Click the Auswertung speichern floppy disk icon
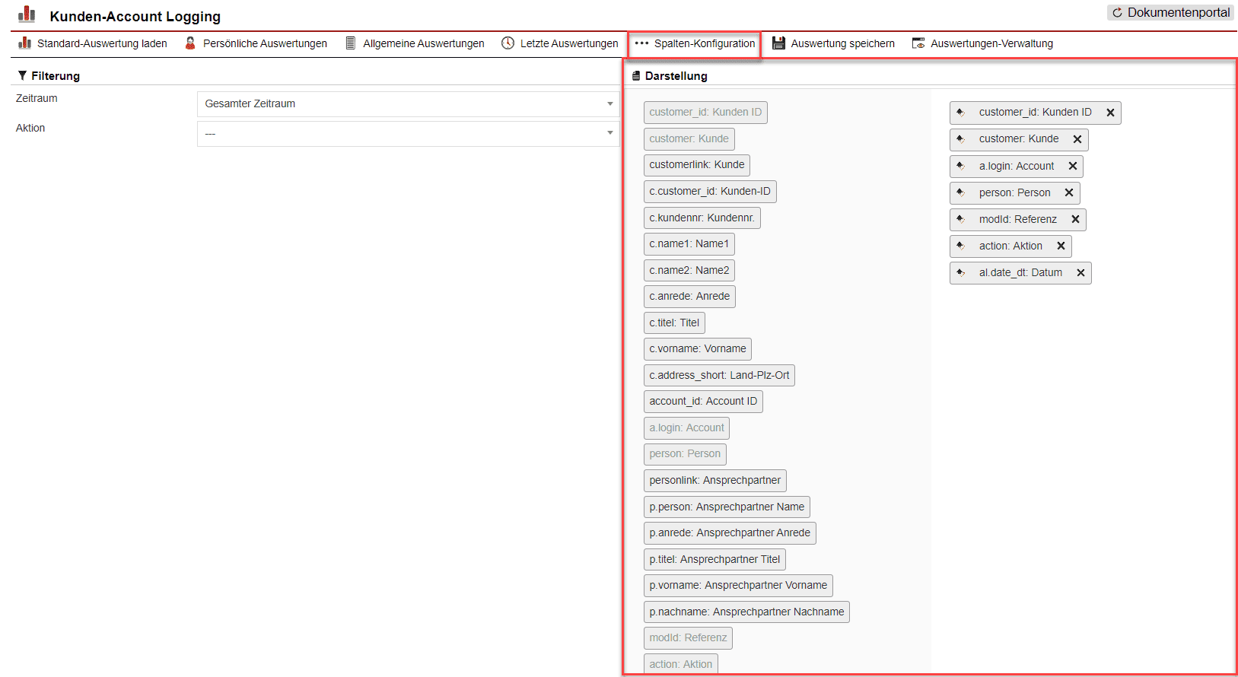 click(778, 43)
